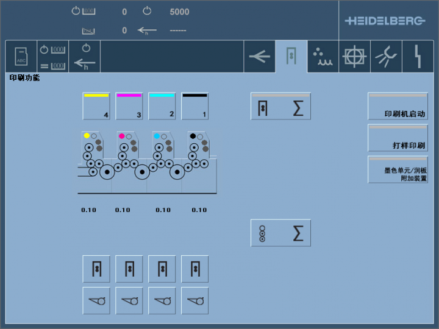The image size is (439, 329).
Task: Click the 印刷功能 page title
Action: (24, 78)
